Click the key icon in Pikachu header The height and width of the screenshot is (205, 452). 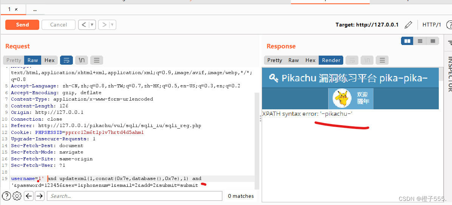click(273, 78)
